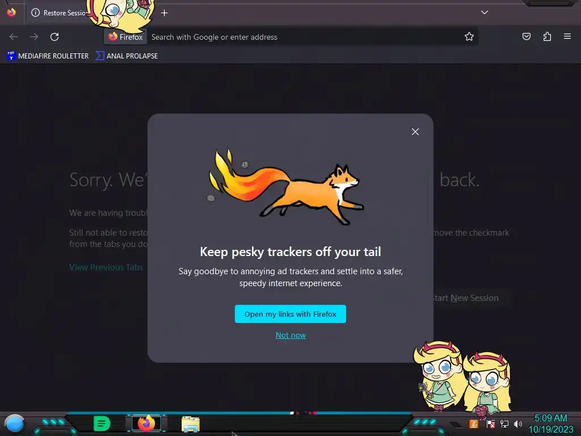This screenshot has height=436, width=581.
Task: Open the clock showing 5:09 AM
Action: 550,424
